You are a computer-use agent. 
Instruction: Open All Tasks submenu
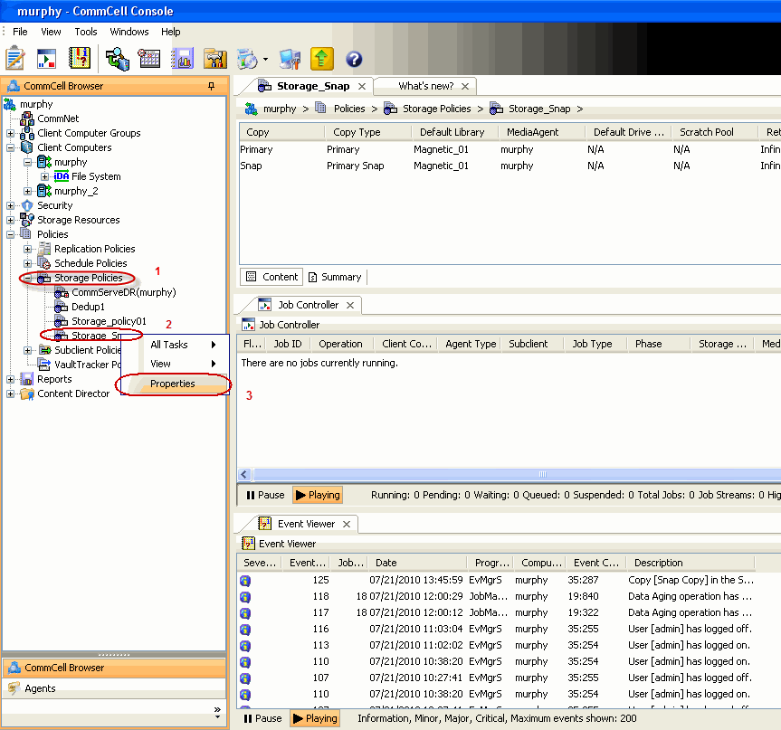(175, 345)
